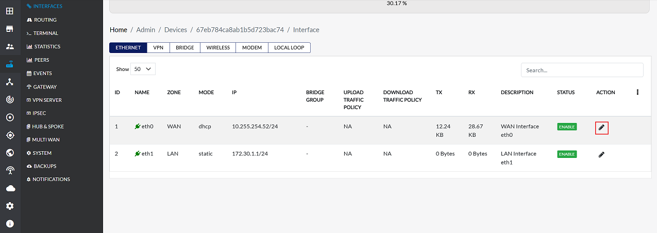Viewport: 657px width, 233px height.
Task: Sort by the STATUS column header
Action: (x=566, y=93)
